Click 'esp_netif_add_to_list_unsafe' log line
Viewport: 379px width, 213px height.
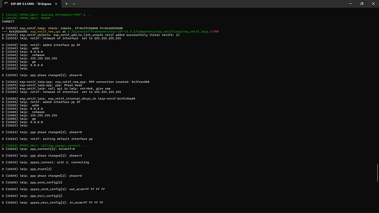click(91, 35)
